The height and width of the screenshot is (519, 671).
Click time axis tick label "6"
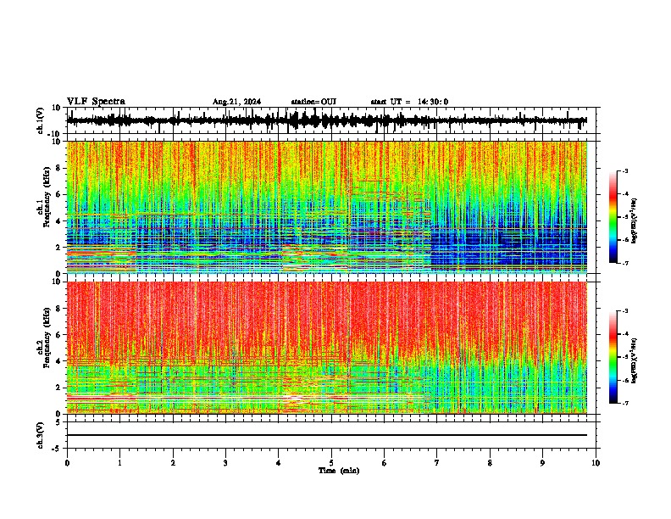point(385,463)
